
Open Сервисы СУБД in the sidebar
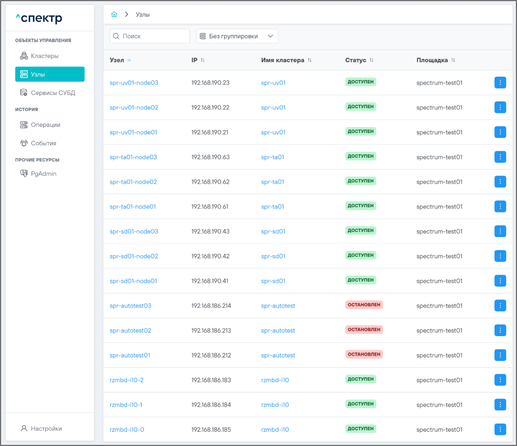(53, 93)
